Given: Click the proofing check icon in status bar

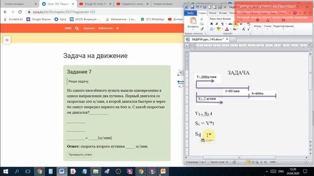Looking at the screenshot, I should 234,162.
